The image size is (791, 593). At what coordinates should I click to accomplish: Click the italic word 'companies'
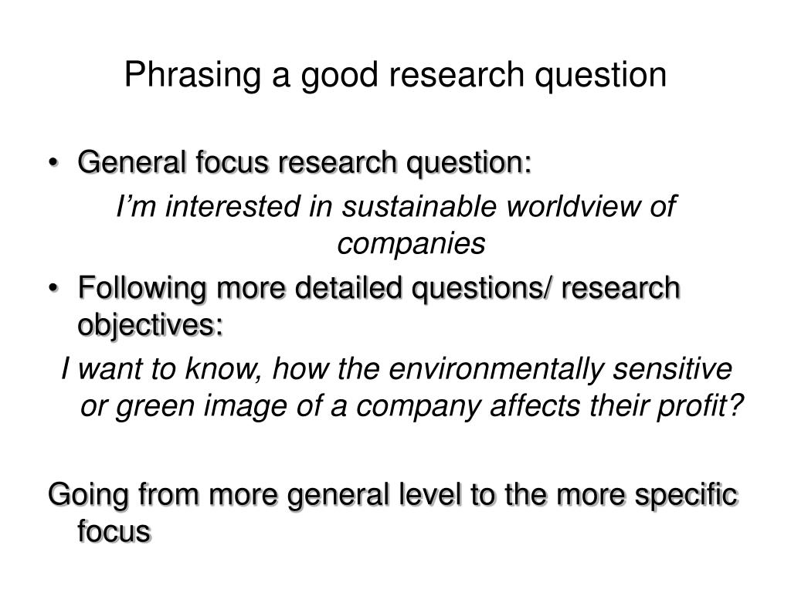411,243
